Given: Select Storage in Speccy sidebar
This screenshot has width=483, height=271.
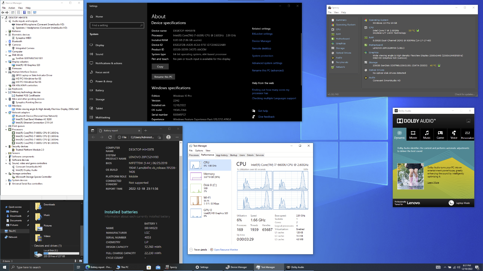Looking at the screenshot, I should coord(340,48).
